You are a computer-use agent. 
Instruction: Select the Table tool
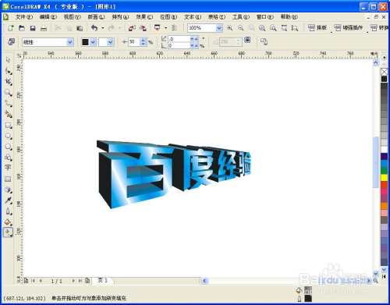click(8, 179)
